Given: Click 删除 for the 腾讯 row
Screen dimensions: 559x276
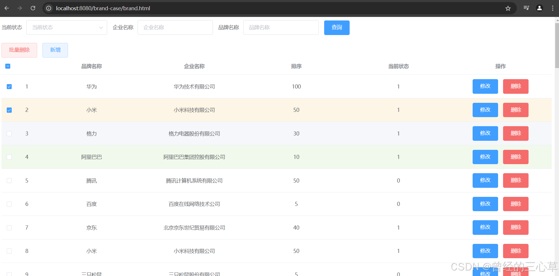Looking at the screenshot, I should [x=516, y=180].
